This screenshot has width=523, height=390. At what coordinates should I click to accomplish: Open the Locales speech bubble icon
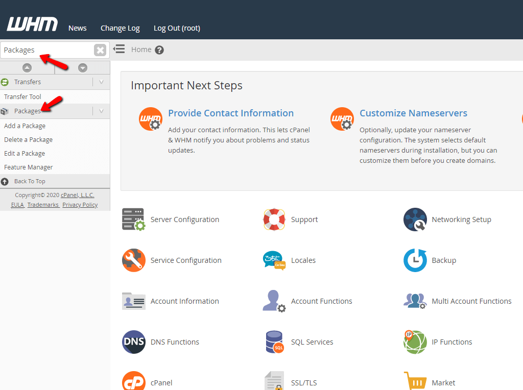point(274,260)
